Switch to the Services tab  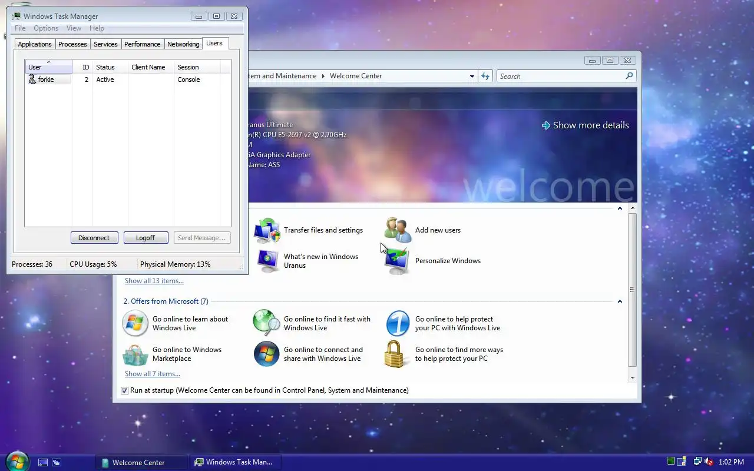point(105,44)
